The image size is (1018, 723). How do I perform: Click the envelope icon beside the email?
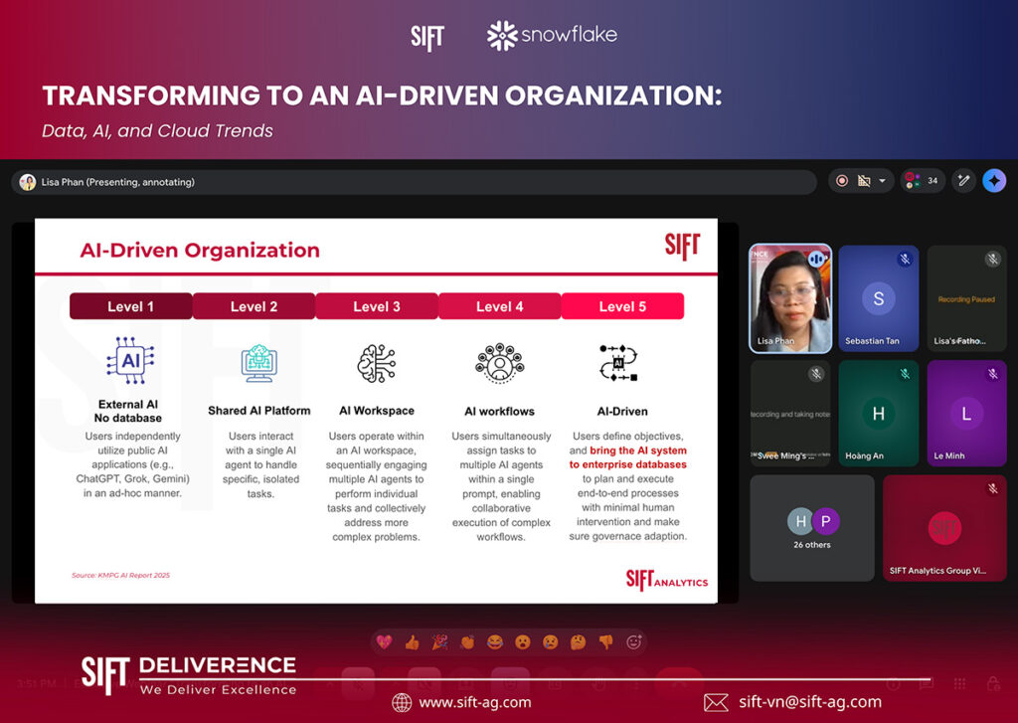point(716,702)
